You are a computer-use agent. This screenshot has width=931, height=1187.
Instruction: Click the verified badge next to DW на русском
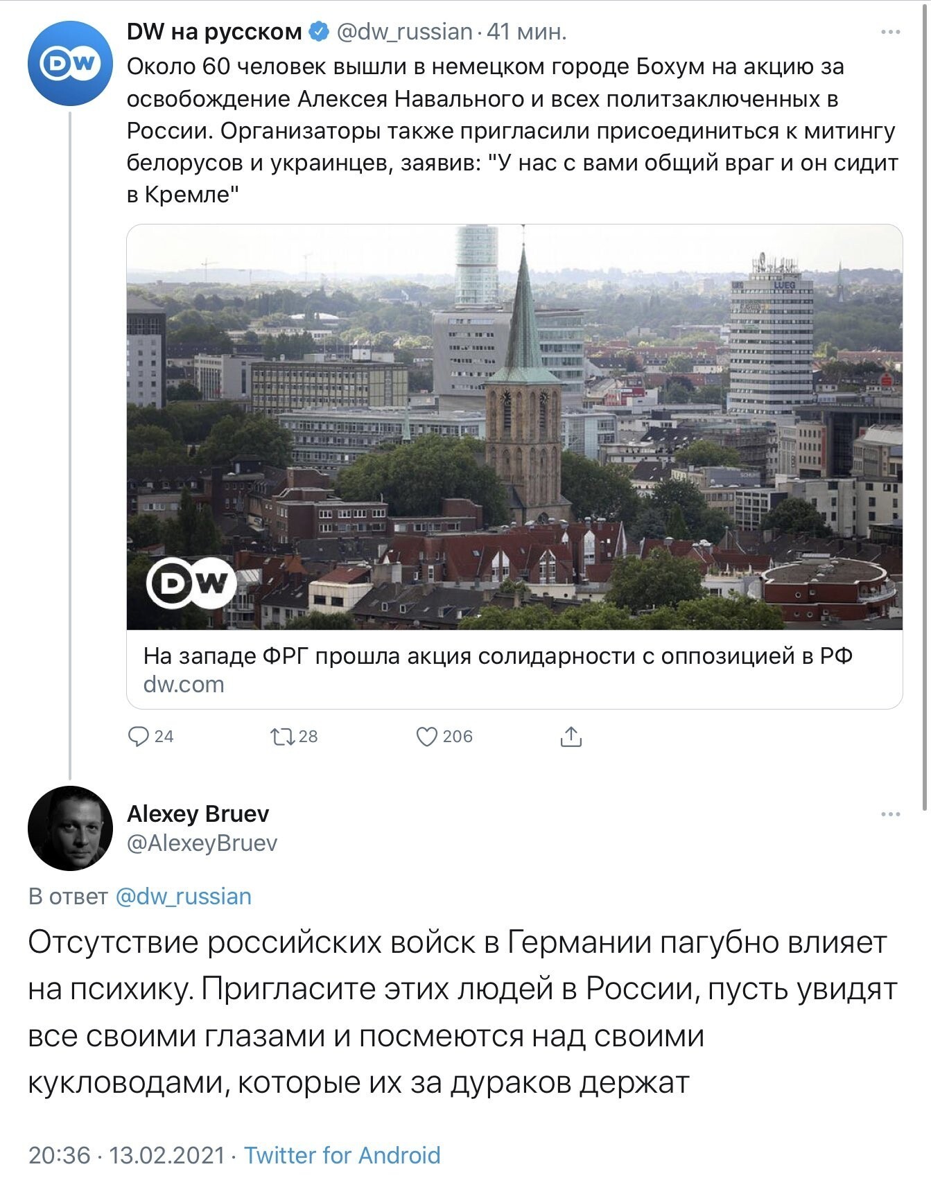click(318, 32)
